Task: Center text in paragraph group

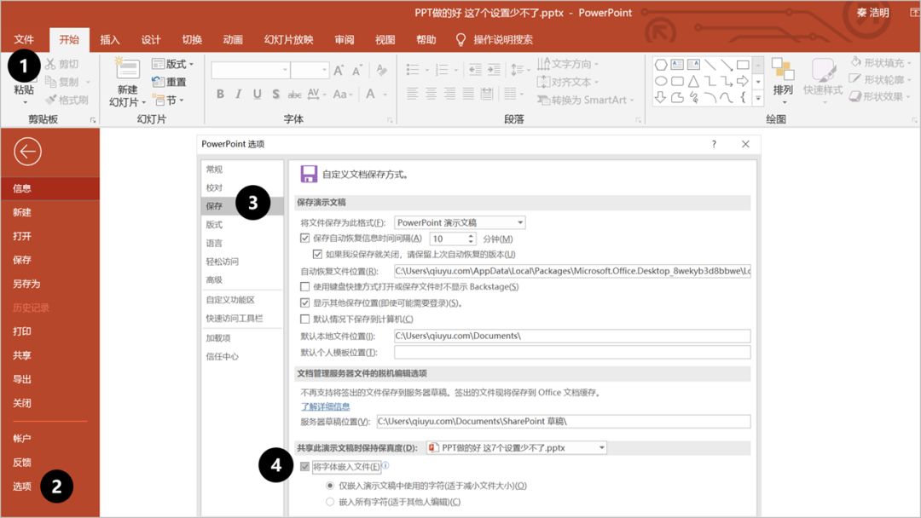Action: point(432,93)
